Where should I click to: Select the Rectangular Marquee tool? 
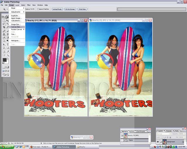[4, 21]
